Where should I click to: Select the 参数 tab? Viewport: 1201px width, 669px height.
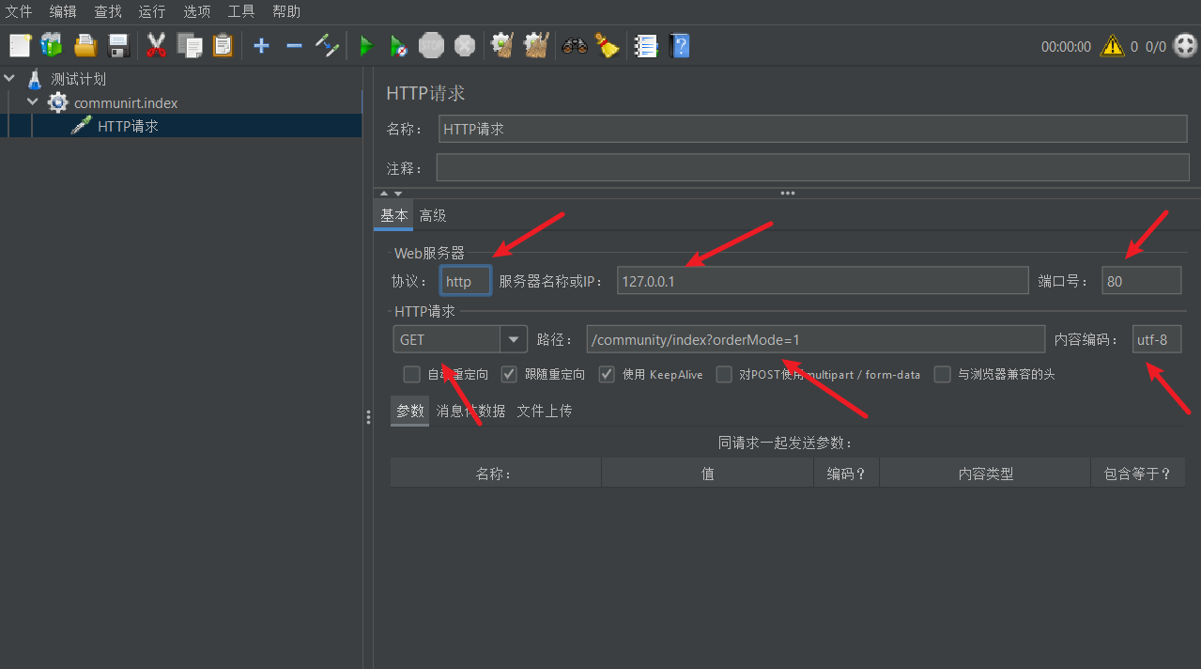tap(410, 411)
